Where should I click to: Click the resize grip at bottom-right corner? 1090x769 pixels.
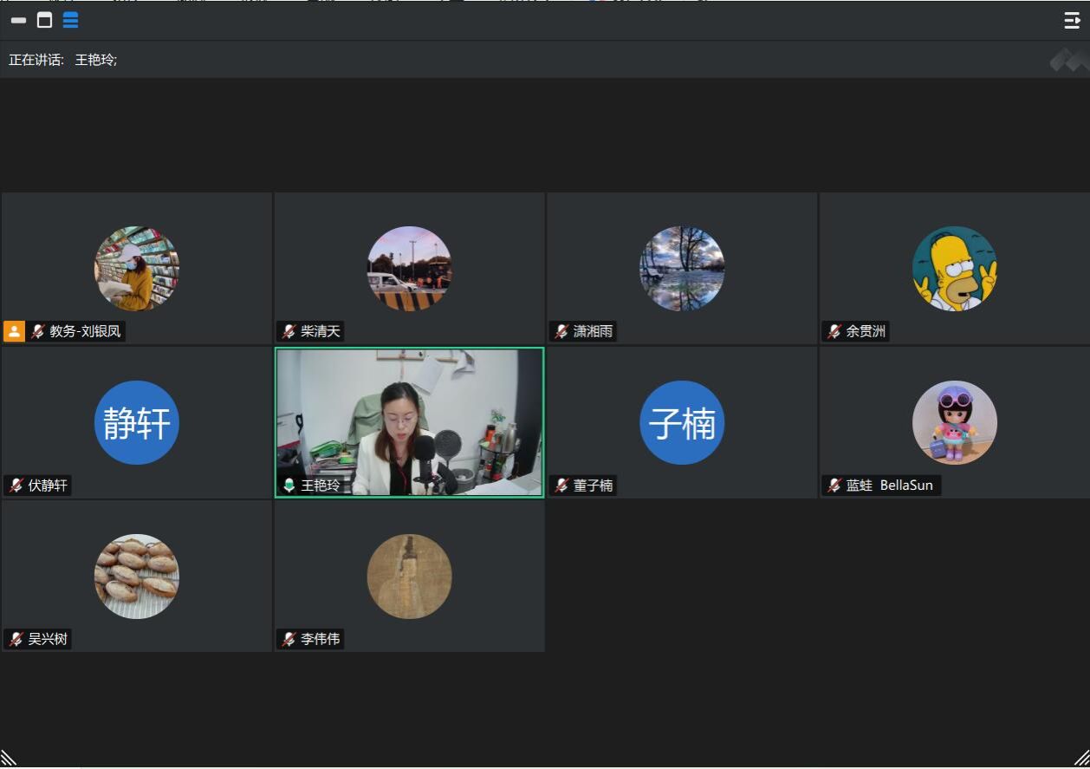click(1080, 758)
